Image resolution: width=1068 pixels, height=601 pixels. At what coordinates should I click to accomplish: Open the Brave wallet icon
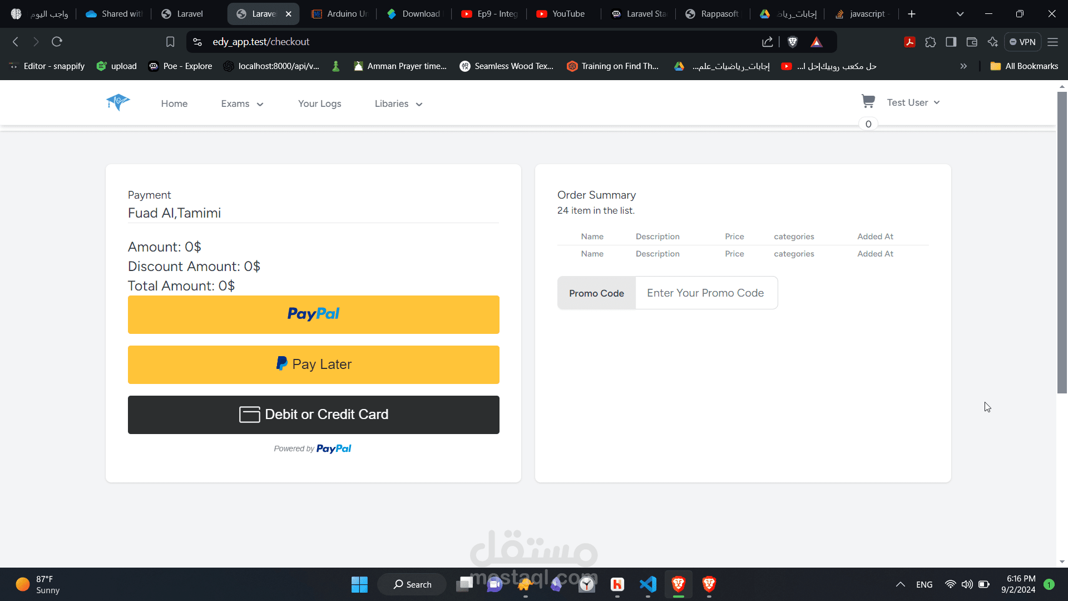[x=972, y=42]
